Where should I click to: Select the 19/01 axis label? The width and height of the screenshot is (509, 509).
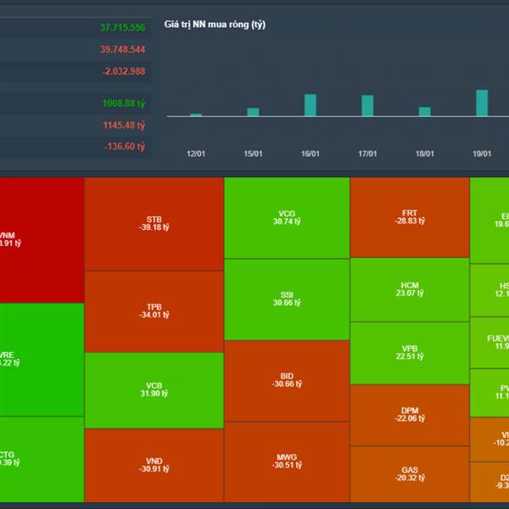482,154
